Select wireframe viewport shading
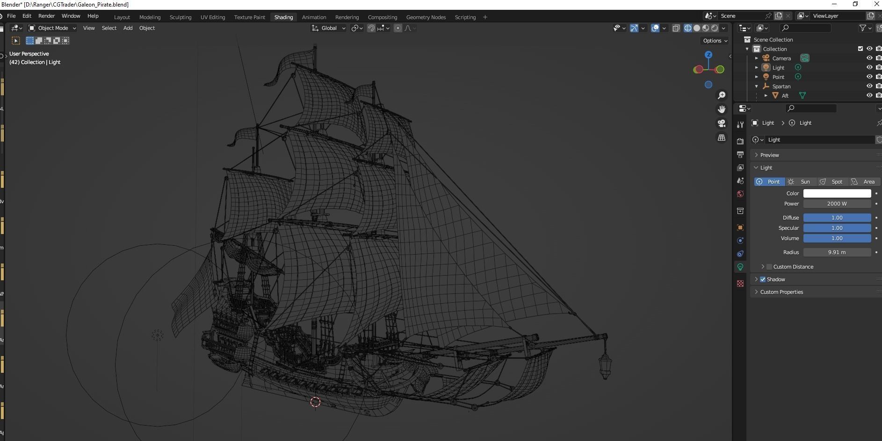 pos(688,28)
